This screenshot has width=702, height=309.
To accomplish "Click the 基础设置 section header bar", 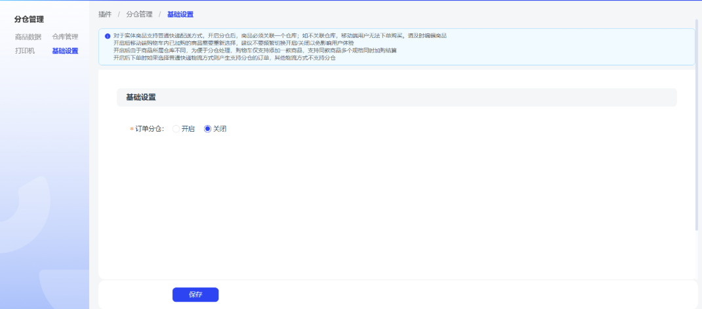I will [396, 98].
